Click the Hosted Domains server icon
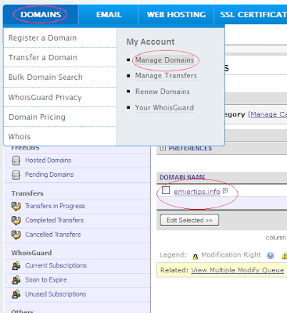 tap(16, 160)
